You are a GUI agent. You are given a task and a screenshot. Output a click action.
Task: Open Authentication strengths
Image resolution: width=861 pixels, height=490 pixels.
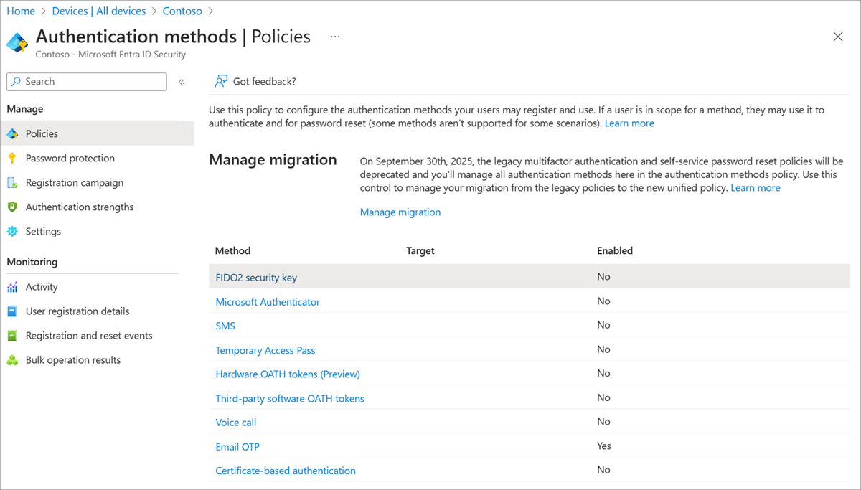coord(79,207)
